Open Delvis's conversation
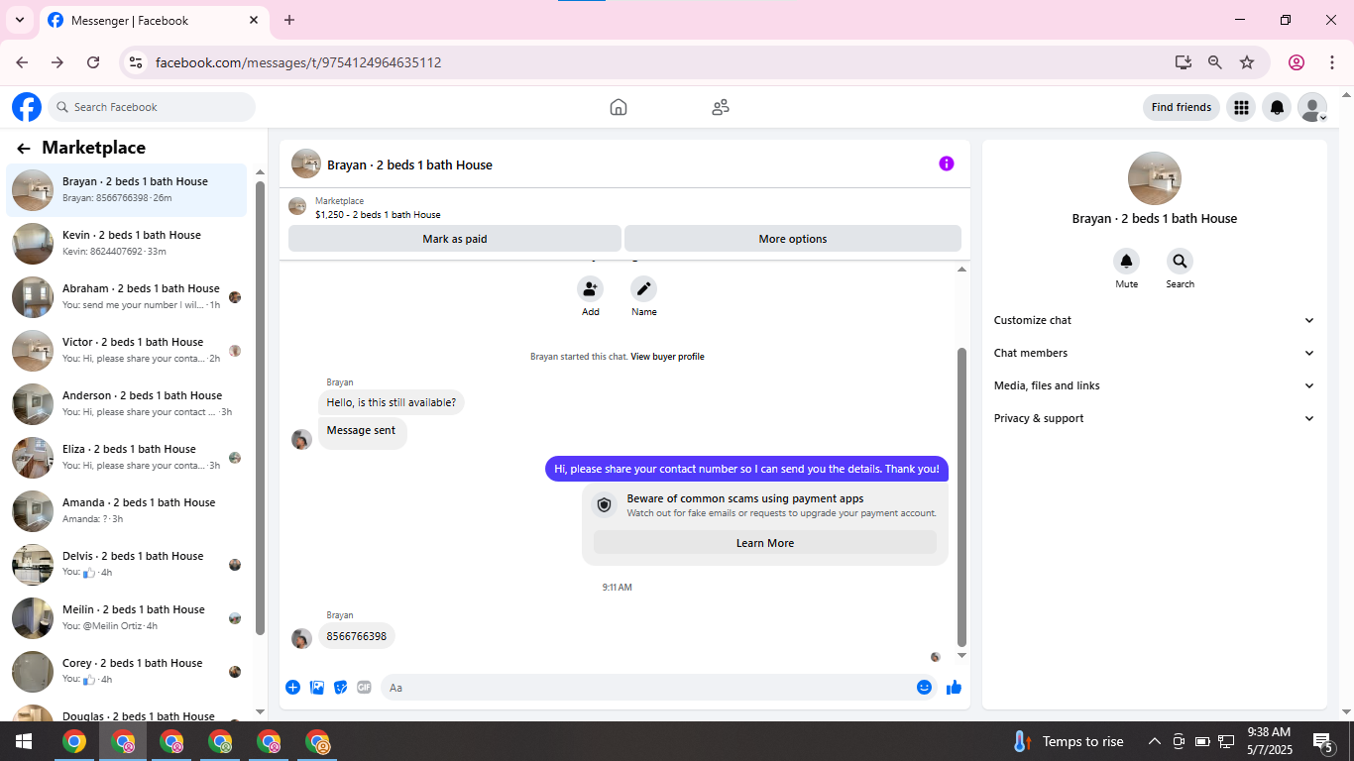 pyautogui.click(x=127, y=564)
